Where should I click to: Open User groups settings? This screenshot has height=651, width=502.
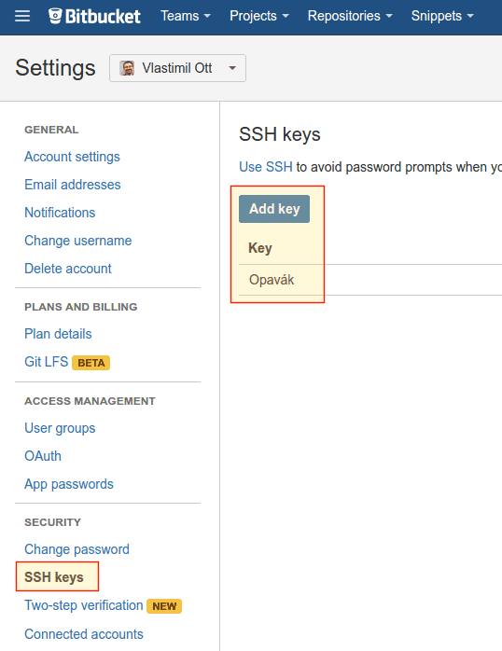(60, 428)
